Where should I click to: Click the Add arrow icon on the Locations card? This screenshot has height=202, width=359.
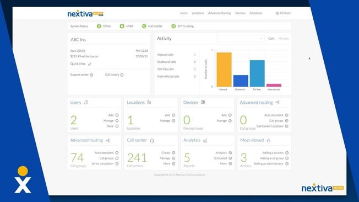[173, 115]
